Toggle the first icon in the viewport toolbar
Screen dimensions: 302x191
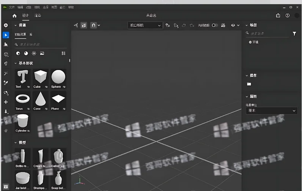[76, 25]
